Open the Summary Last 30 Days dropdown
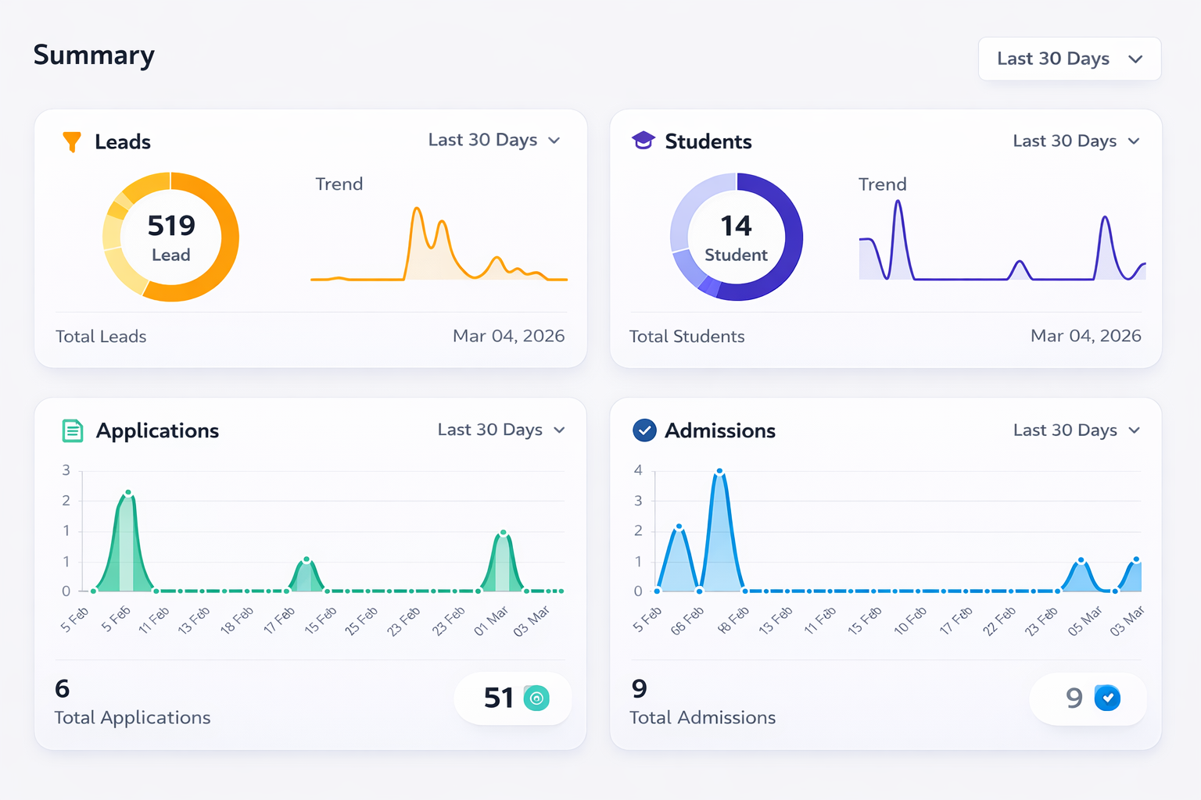The height and width of the screenshot is (800, 1201). point(1069,59)
